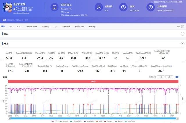Image resolution: width=186 pixels, height=123 pixels.
Task: Click the creator user icon
Action: (x=99, y=8)
